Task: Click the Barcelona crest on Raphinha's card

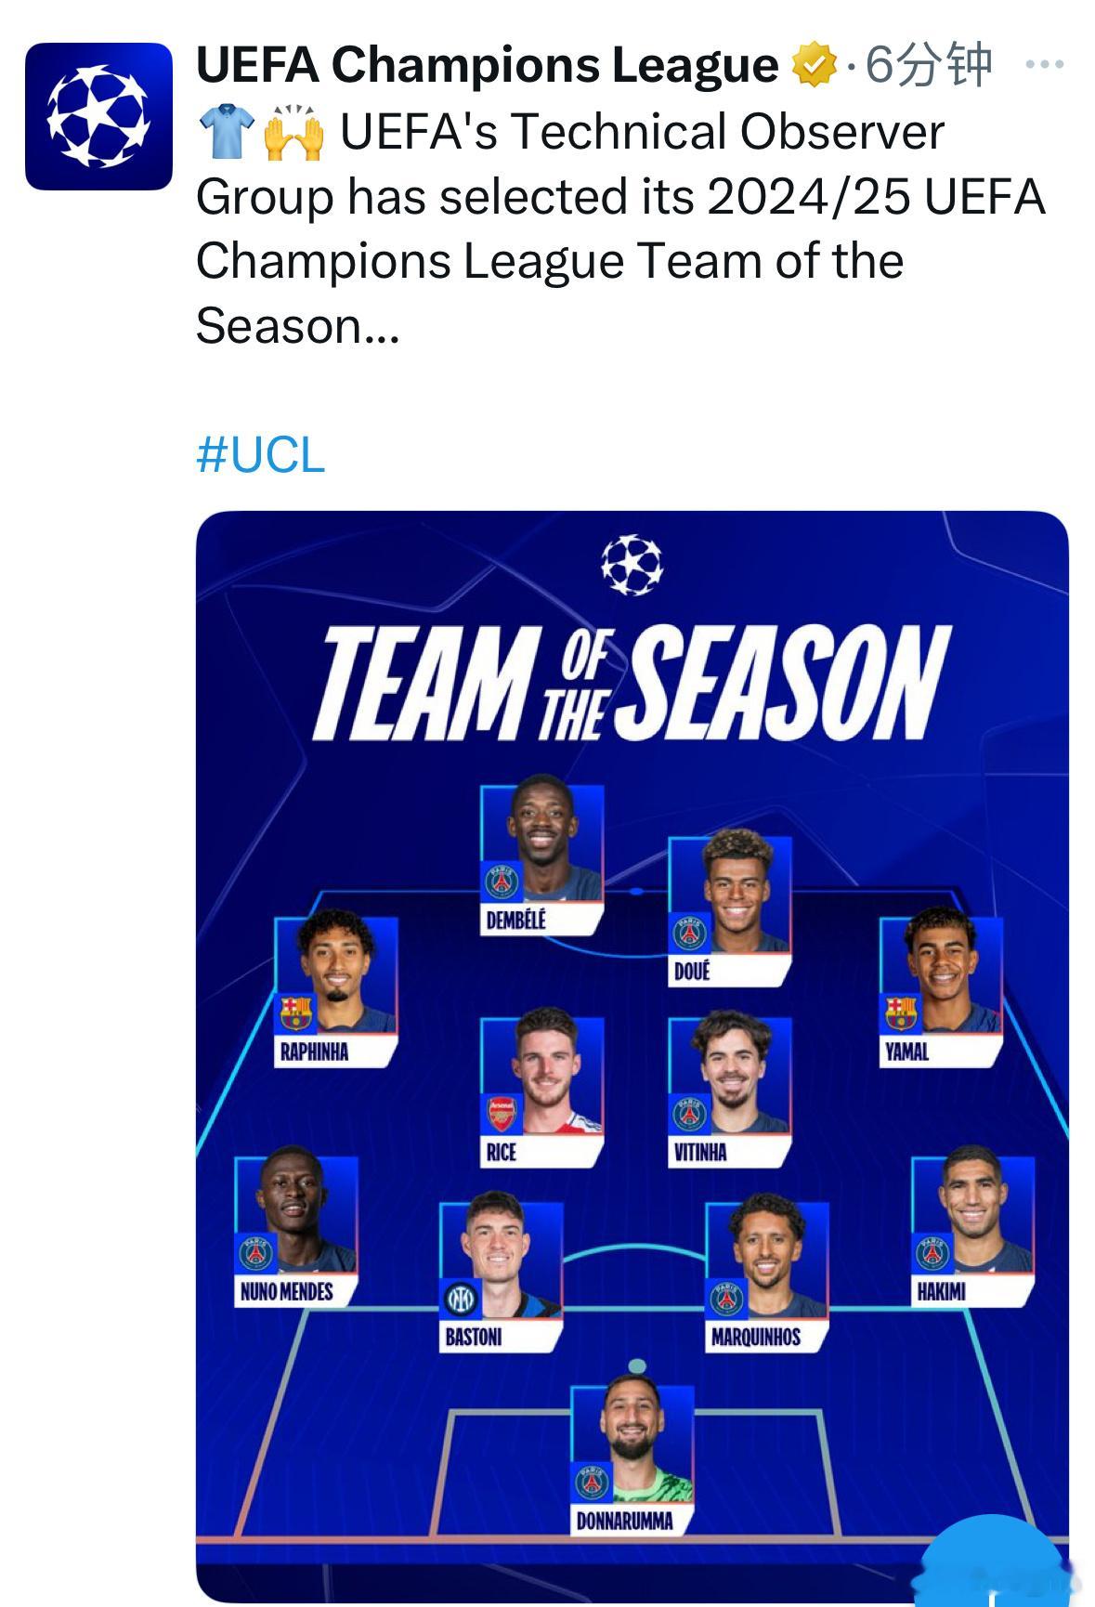Action: (297, 1013)
